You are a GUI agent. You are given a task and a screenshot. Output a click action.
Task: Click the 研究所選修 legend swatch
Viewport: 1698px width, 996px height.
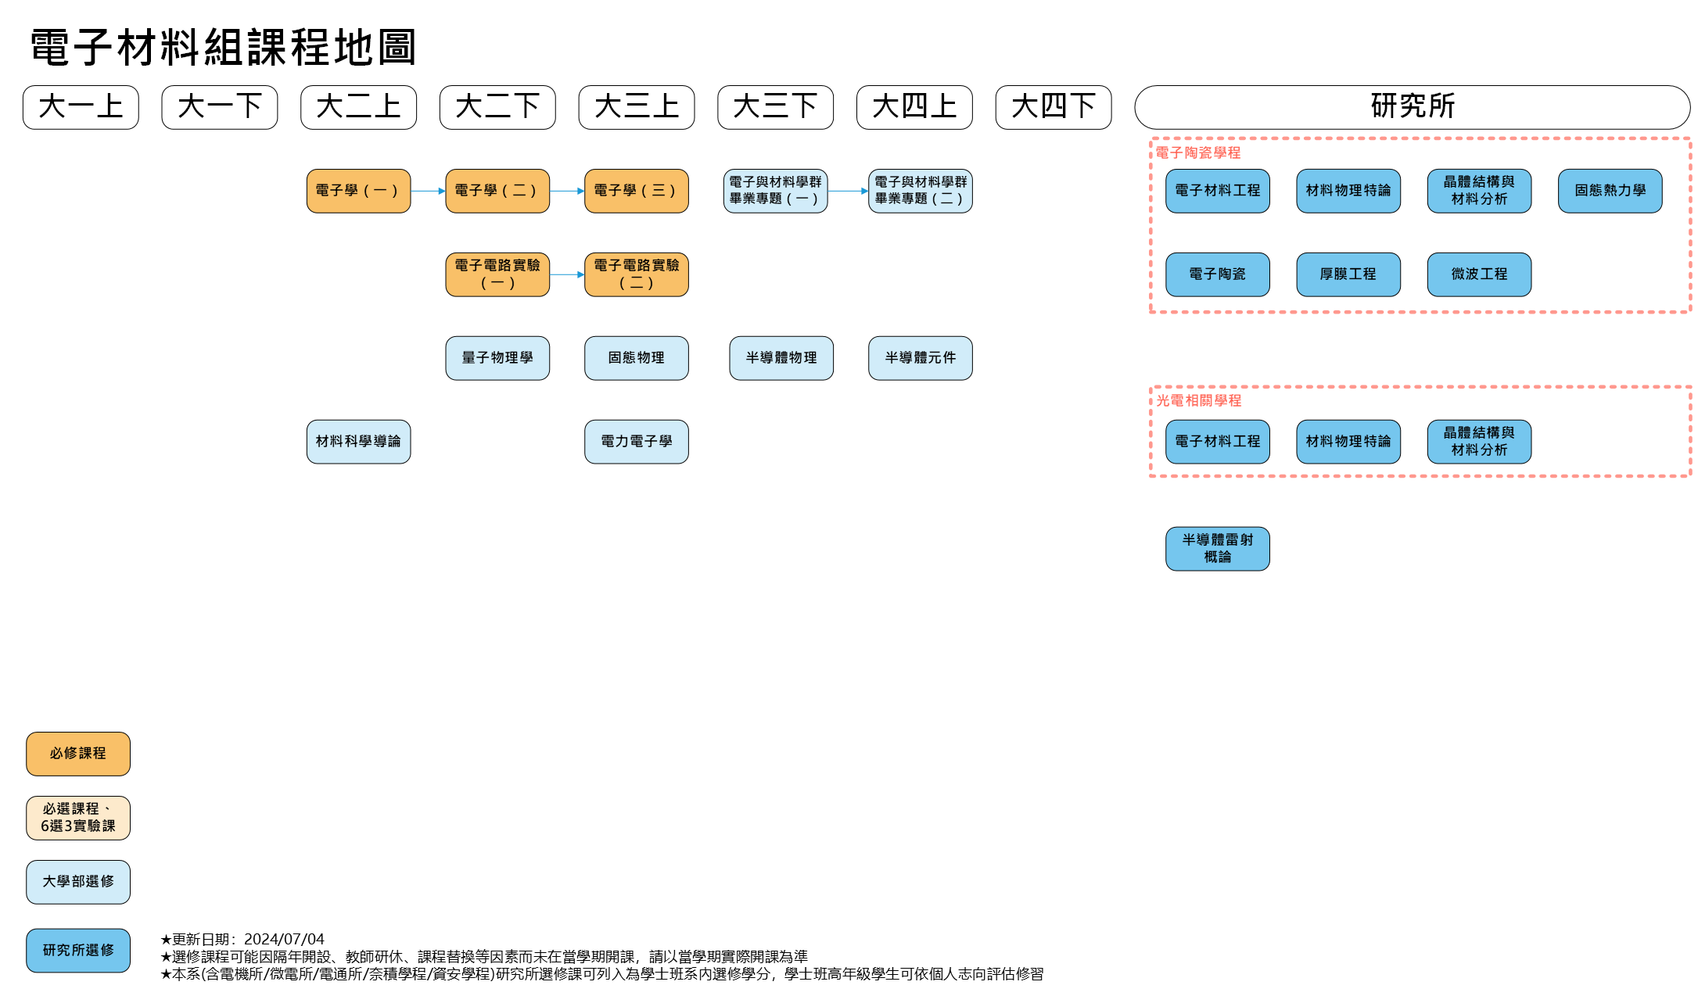[78, 951]
